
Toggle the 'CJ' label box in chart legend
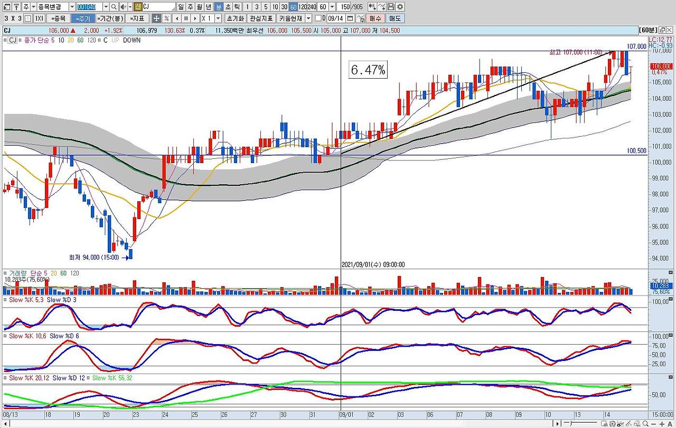(12, 40)
